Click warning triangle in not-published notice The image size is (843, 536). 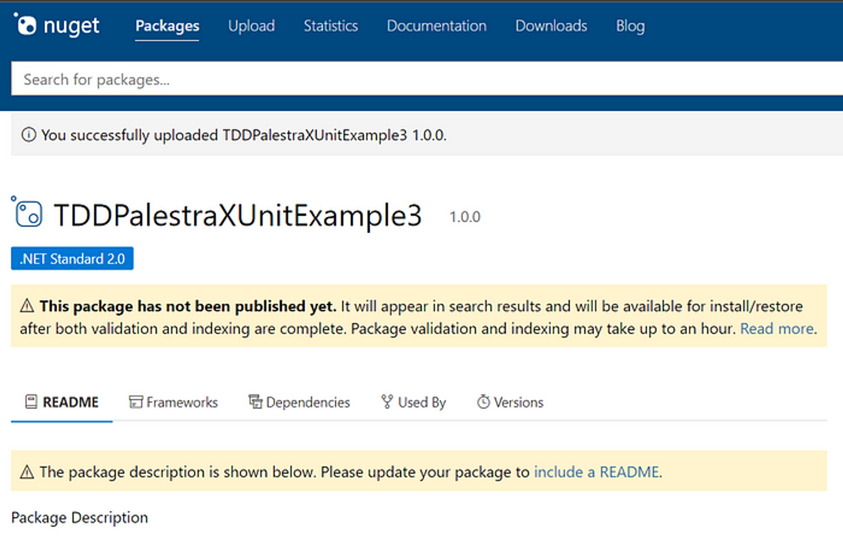pyautogui.click(x=27, y=306)
